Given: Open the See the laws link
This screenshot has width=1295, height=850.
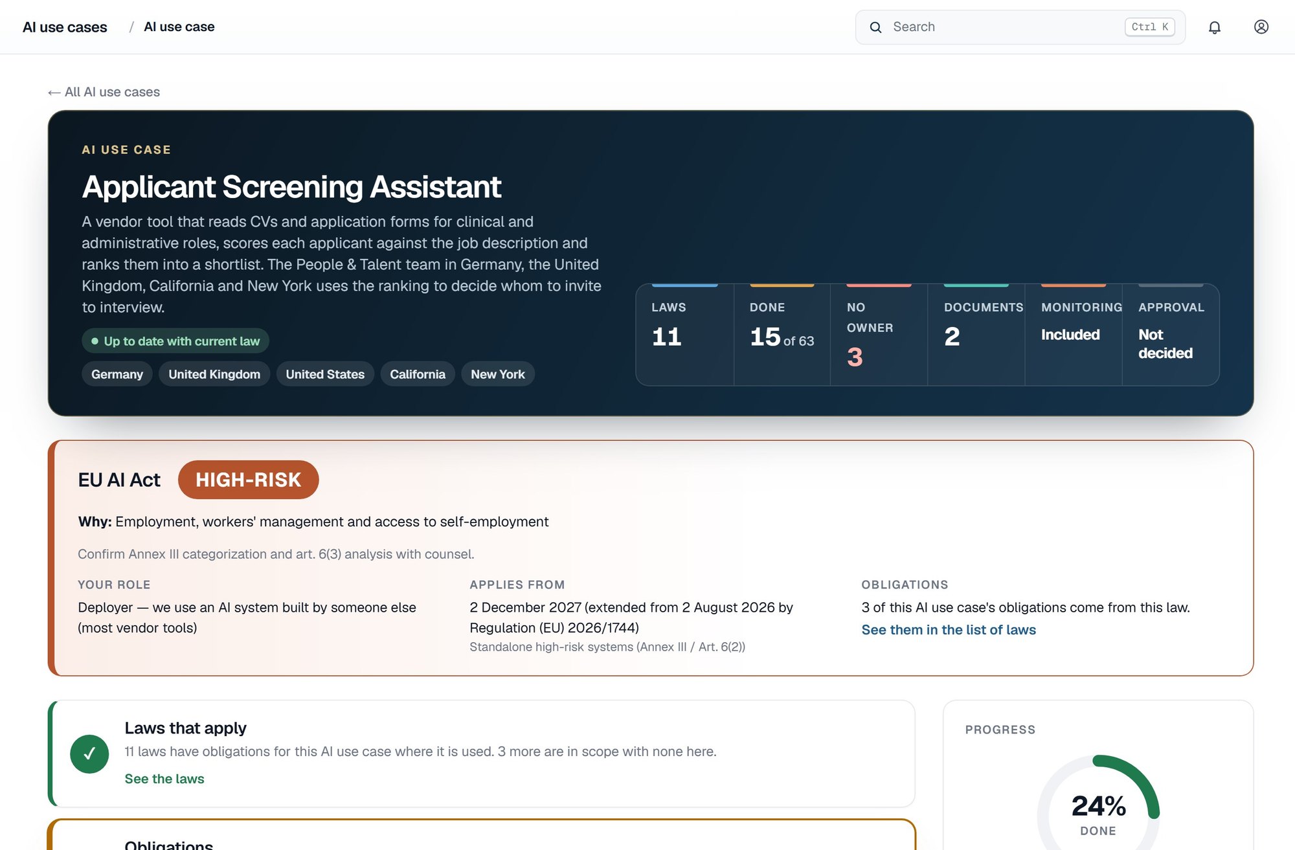Looking at the screenshot, I should point(164,779).
